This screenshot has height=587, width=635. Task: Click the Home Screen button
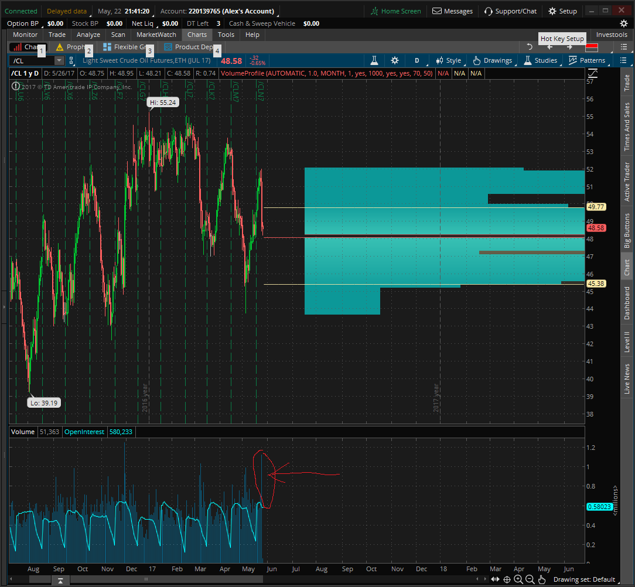click(x=396, y=11)
